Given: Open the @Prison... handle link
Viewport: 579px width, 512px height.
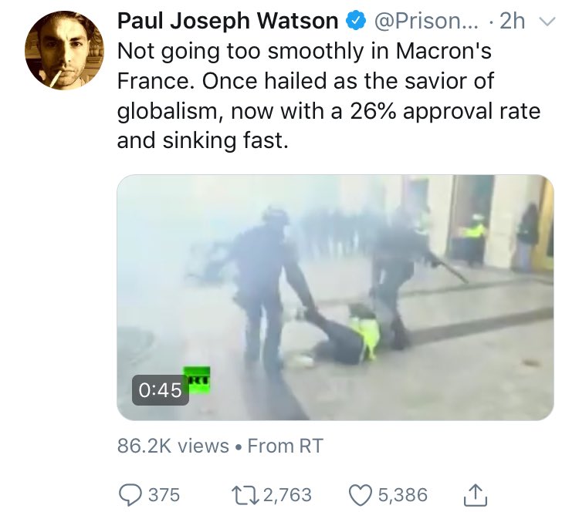Looking at the screenshot, I should point(426,21).
